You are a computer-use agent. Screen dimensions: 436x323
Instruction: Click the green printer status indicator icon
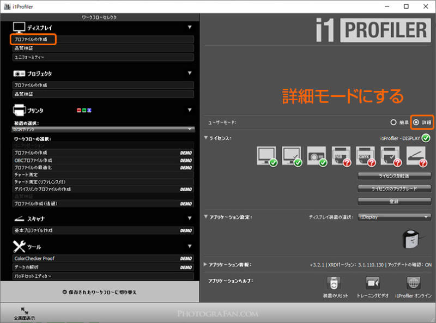click(x=84, y=111)
